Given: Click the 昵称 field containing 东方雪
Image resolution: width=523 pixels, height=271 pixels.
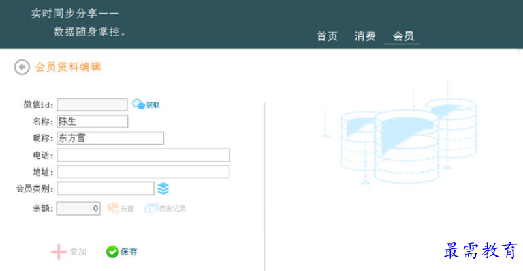Looking at the screenshot, I should tap(110, 138).
